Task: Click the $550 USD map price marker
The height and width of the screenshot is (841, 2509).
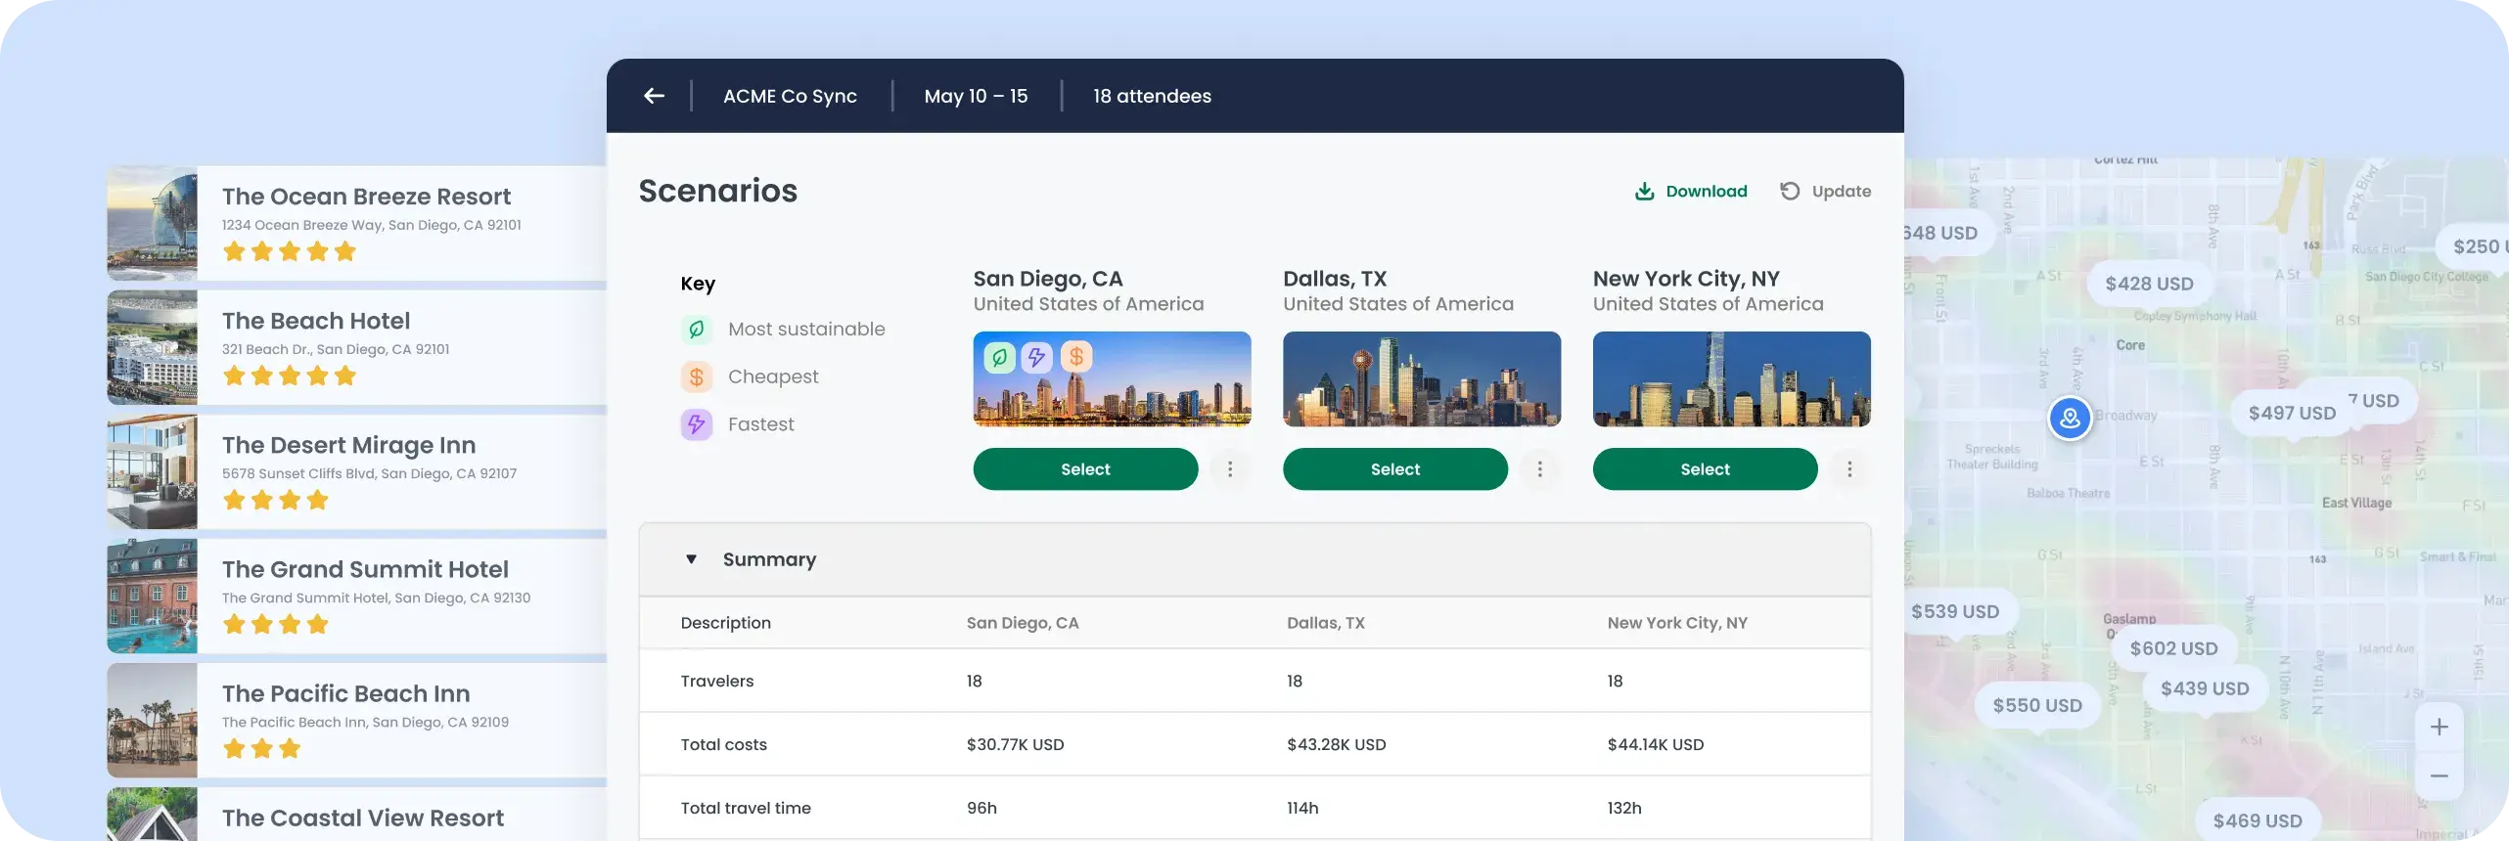Action: click(x=2037, y=705)
